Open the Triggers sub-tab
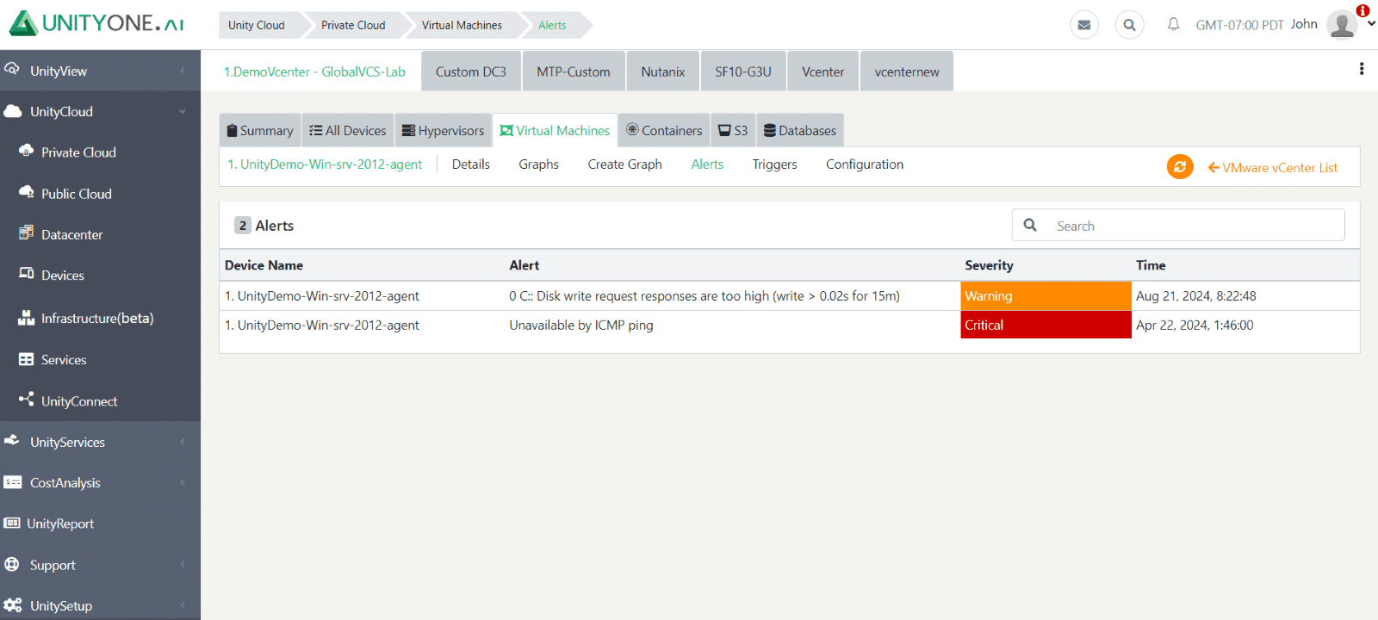Viewport: 1378px width, 620px height. click(x=774, y=164)
